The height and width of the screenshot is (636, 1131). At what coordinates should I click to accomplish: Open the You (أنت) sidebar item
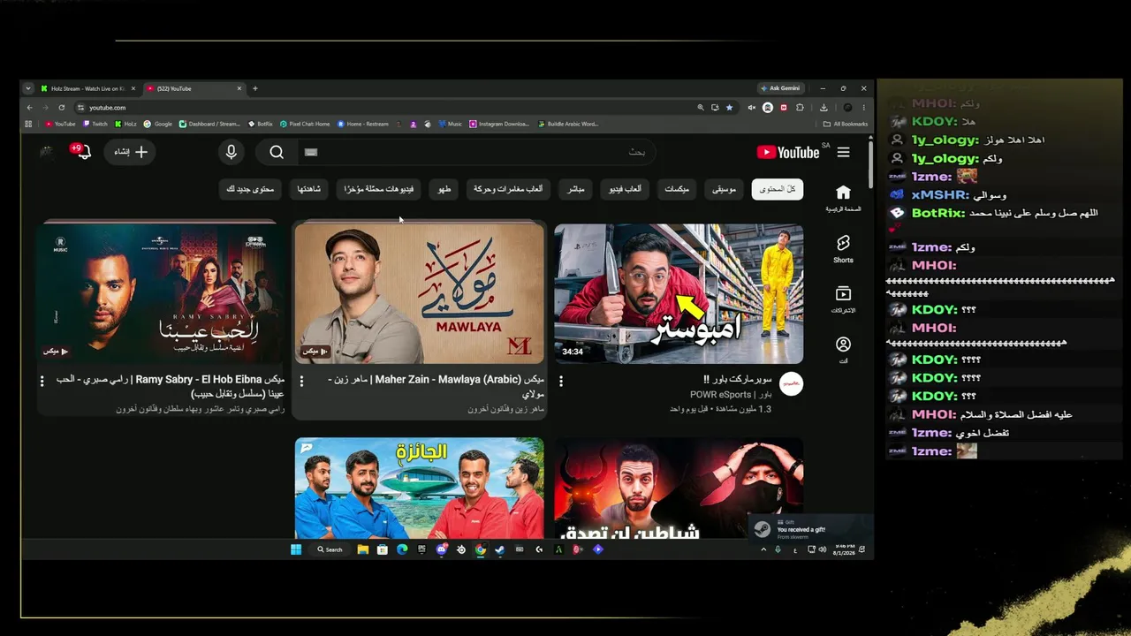point(843,349)
